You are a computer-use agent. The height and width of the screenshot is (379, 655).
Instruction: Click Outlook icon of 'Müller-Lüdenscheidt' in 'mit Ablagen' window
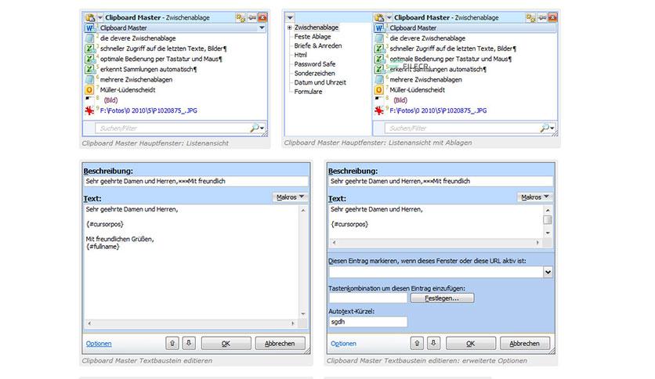point(379,90)
